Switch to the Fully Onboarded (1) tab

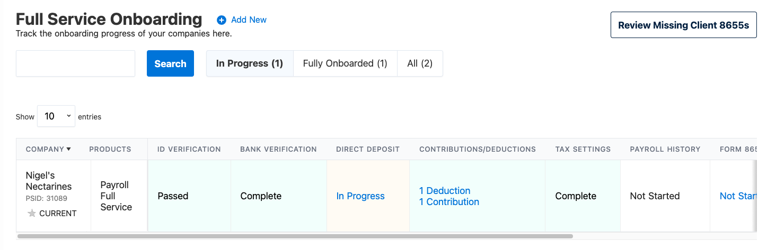[x=345, y=63]
